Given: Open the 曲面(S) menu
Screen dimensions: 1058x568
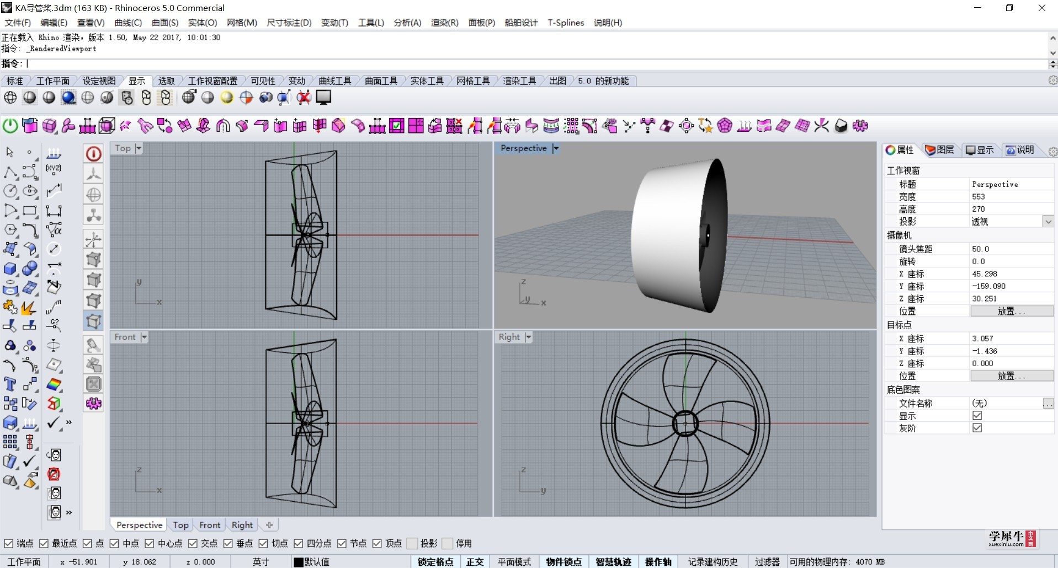Looking at the screenshot, I should point(165,23).
